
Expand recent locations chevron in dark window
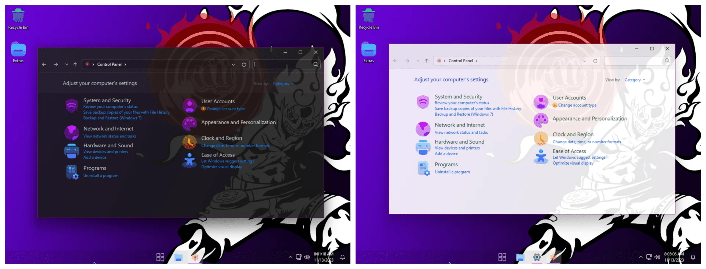67,64
